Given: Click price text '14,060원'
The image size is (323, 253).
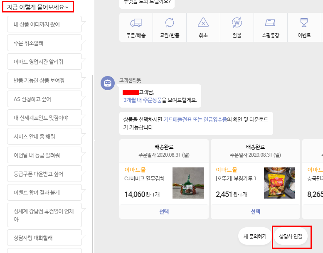Looking at the screenshot, I should click(x=138, y=194).
